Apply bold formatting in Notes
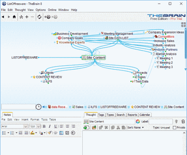 (x=44, y=126)
